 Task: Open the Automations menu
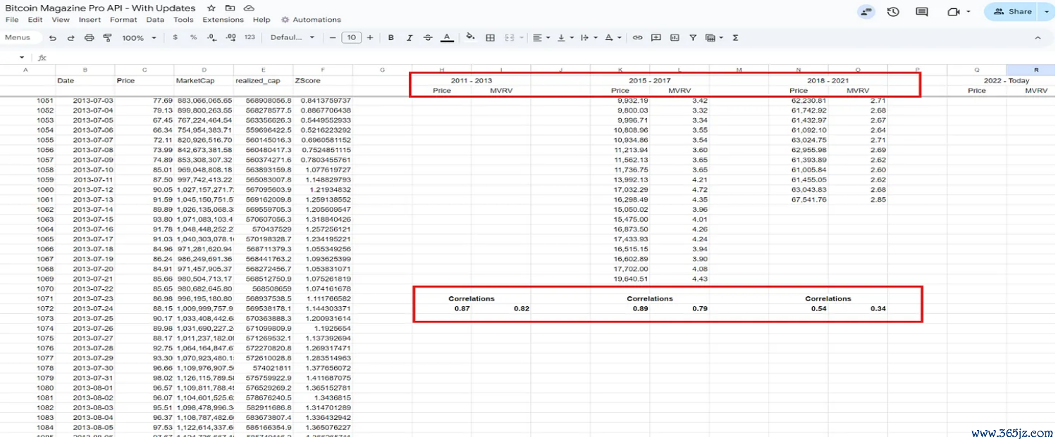pos(311,20)
